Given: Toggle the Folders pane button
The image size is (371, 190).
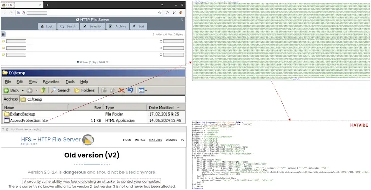Looking at the screenshot, I should tap(84, 90).
